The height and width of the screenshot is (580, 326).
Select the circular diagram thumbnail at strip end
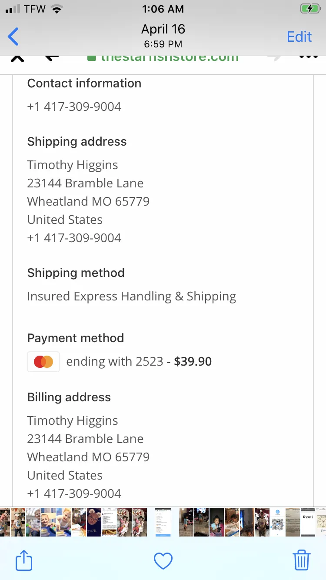321,522
